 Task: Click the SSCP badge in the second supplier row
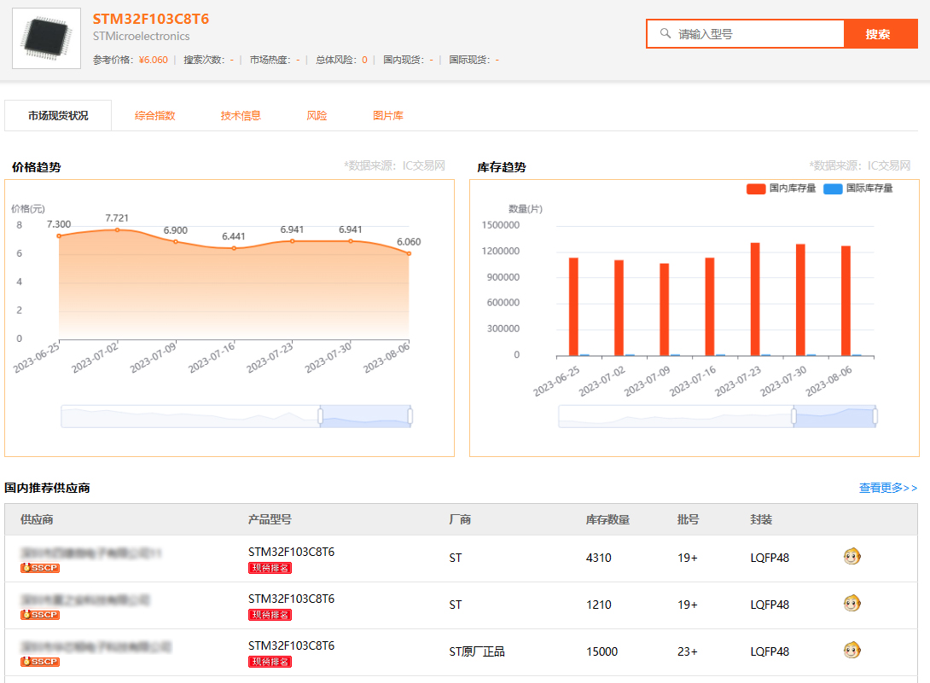[40, 615]
